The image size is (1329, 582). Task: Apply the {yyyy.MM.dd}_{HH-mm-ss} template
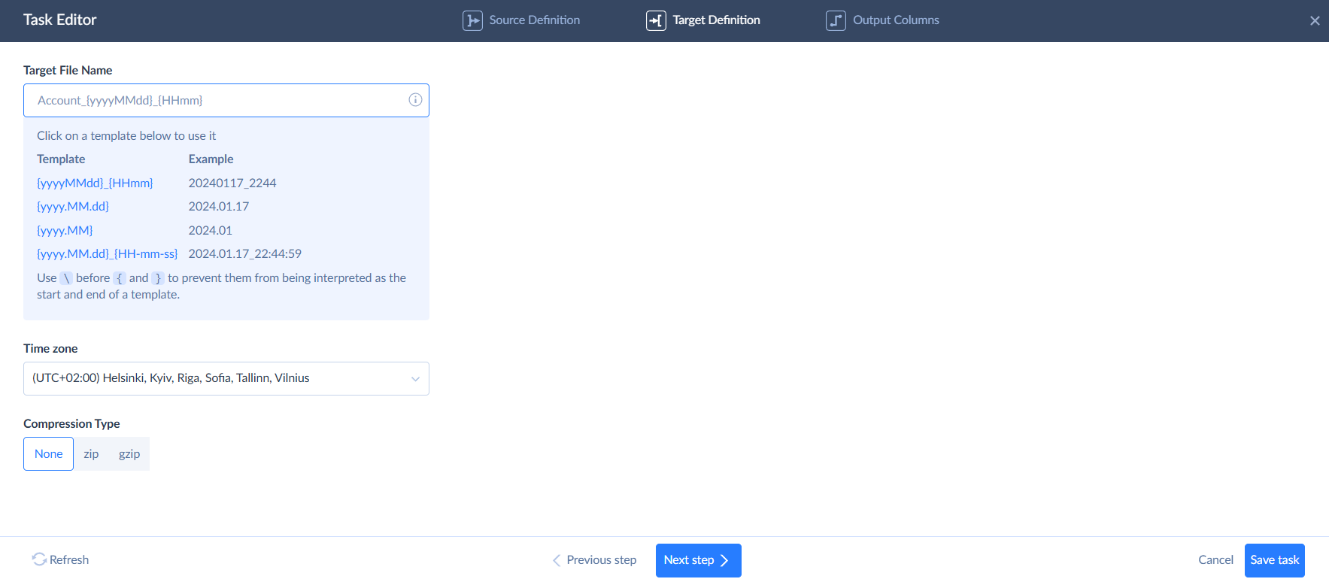click(x=108, y=254)
